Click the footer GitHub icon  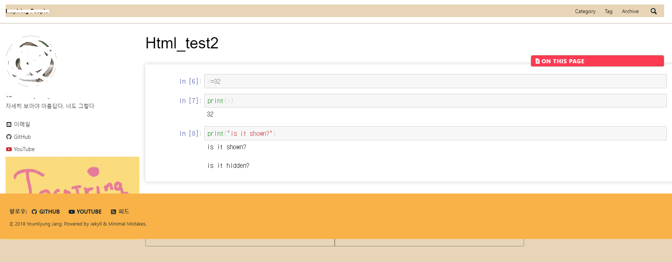tap(34, 212)
